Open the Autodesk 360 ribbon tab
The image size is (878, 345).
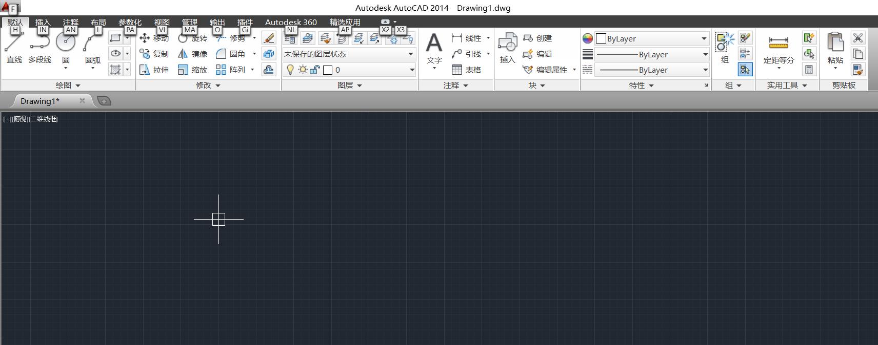pyautogui.click(x=291, y=22)
